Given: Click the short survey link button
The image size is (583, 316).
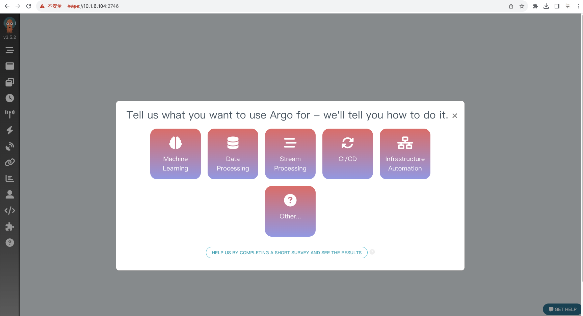Looking at the screenshot, I should [287, 253].
